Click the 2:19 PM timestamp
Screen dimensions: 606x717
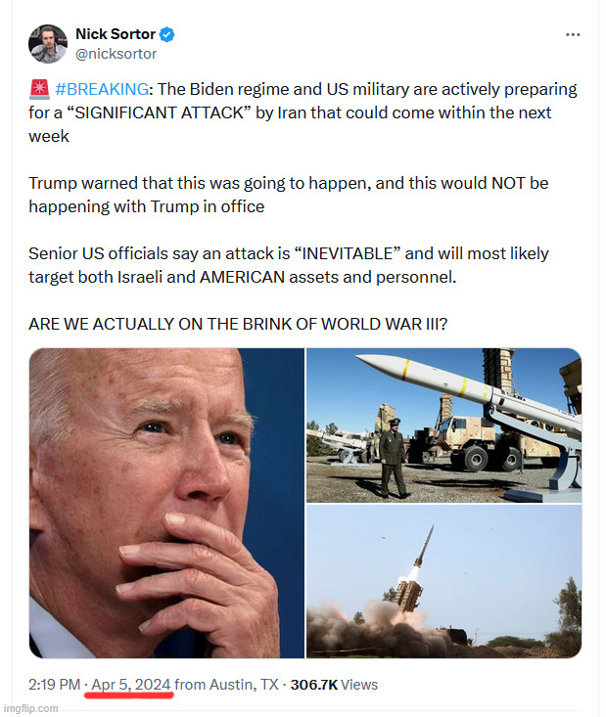coord(54,685)
